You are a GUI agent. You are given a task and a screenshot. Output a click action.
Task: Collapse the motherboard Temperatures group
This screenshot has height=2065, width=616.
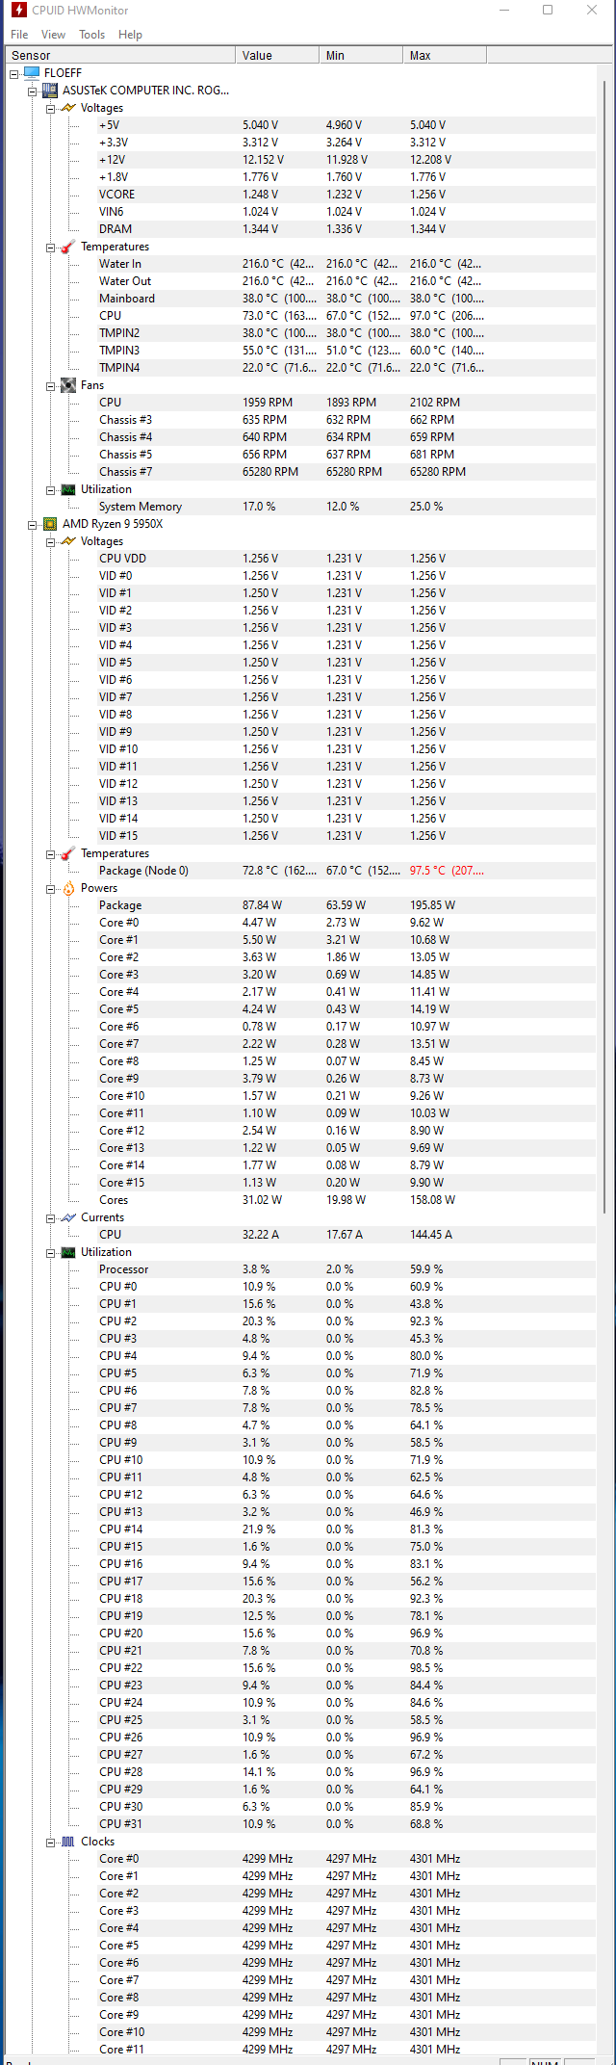[51, 247]
